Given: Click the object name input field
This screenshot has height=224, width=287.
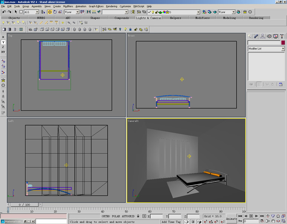Looking at the screenshot, I should tap(264, 43).
